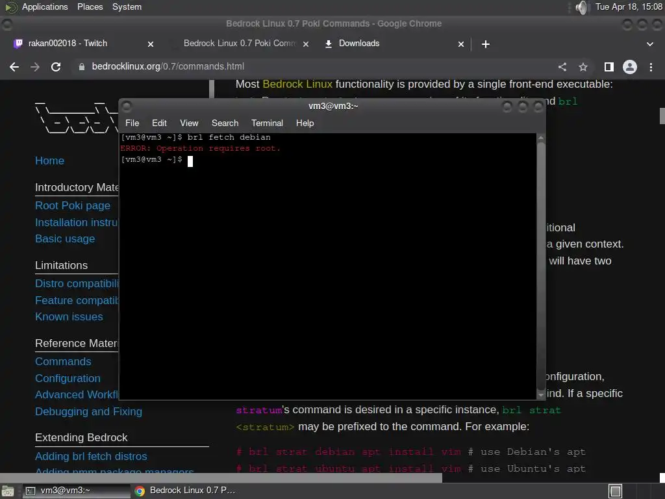Open Chrome three-dot menu
This screenshot has width=665, height=499.
tap(651, 67)
